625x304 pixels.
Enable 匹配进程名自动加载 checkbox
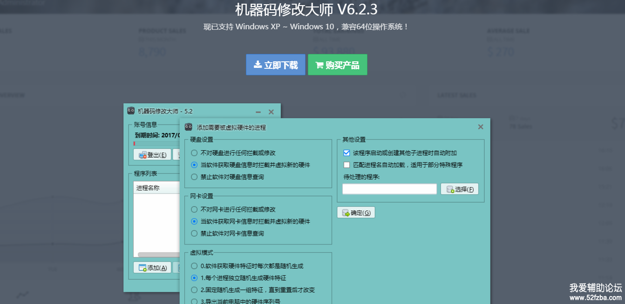(346, 165)
